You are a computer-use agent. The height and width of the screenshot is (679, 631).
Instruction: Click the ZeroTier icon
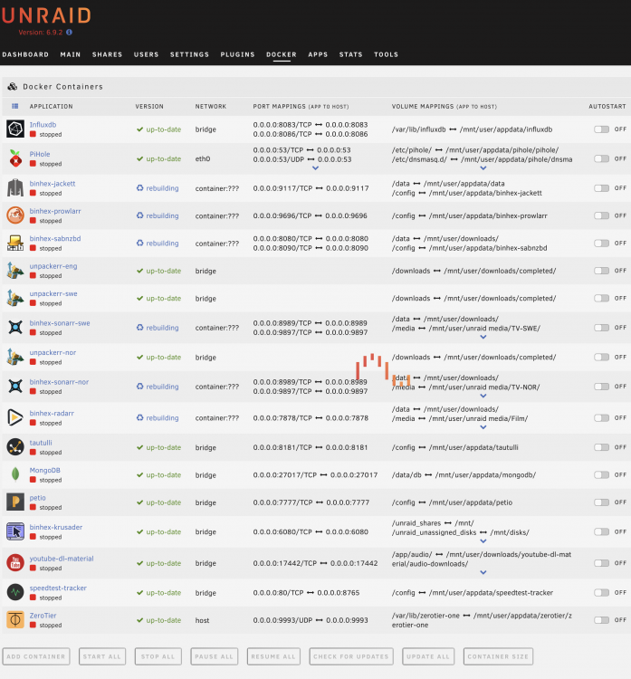[15, 619]
